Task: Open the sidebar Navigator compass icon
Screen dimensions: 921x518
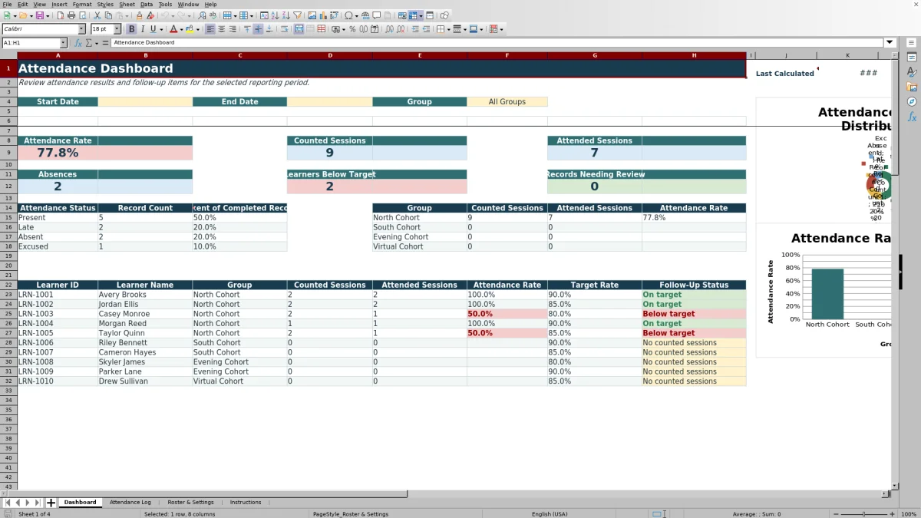Action: click(x=912, y=101)
